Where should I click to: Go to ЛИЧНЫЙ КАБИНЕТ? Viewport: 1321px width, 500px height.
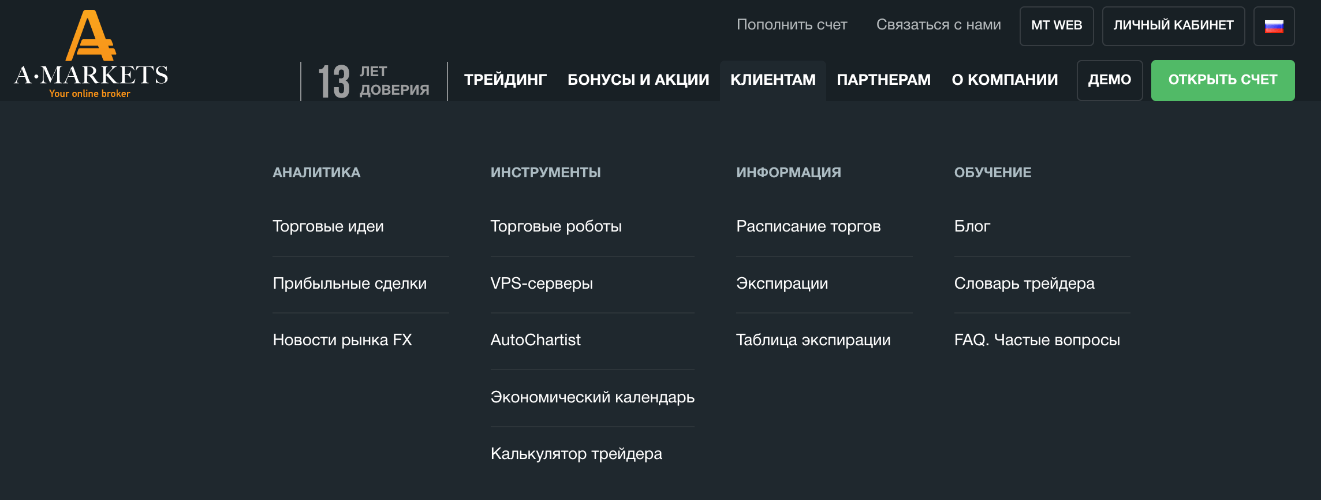point(1173,25)
